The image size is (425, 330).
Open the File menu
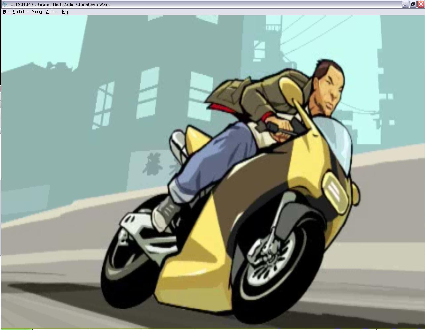pos(6,12)
